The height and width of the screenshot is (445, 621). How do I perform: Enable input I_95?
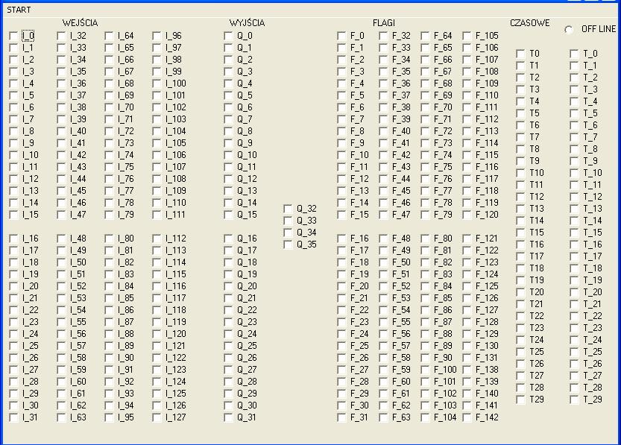109,417
